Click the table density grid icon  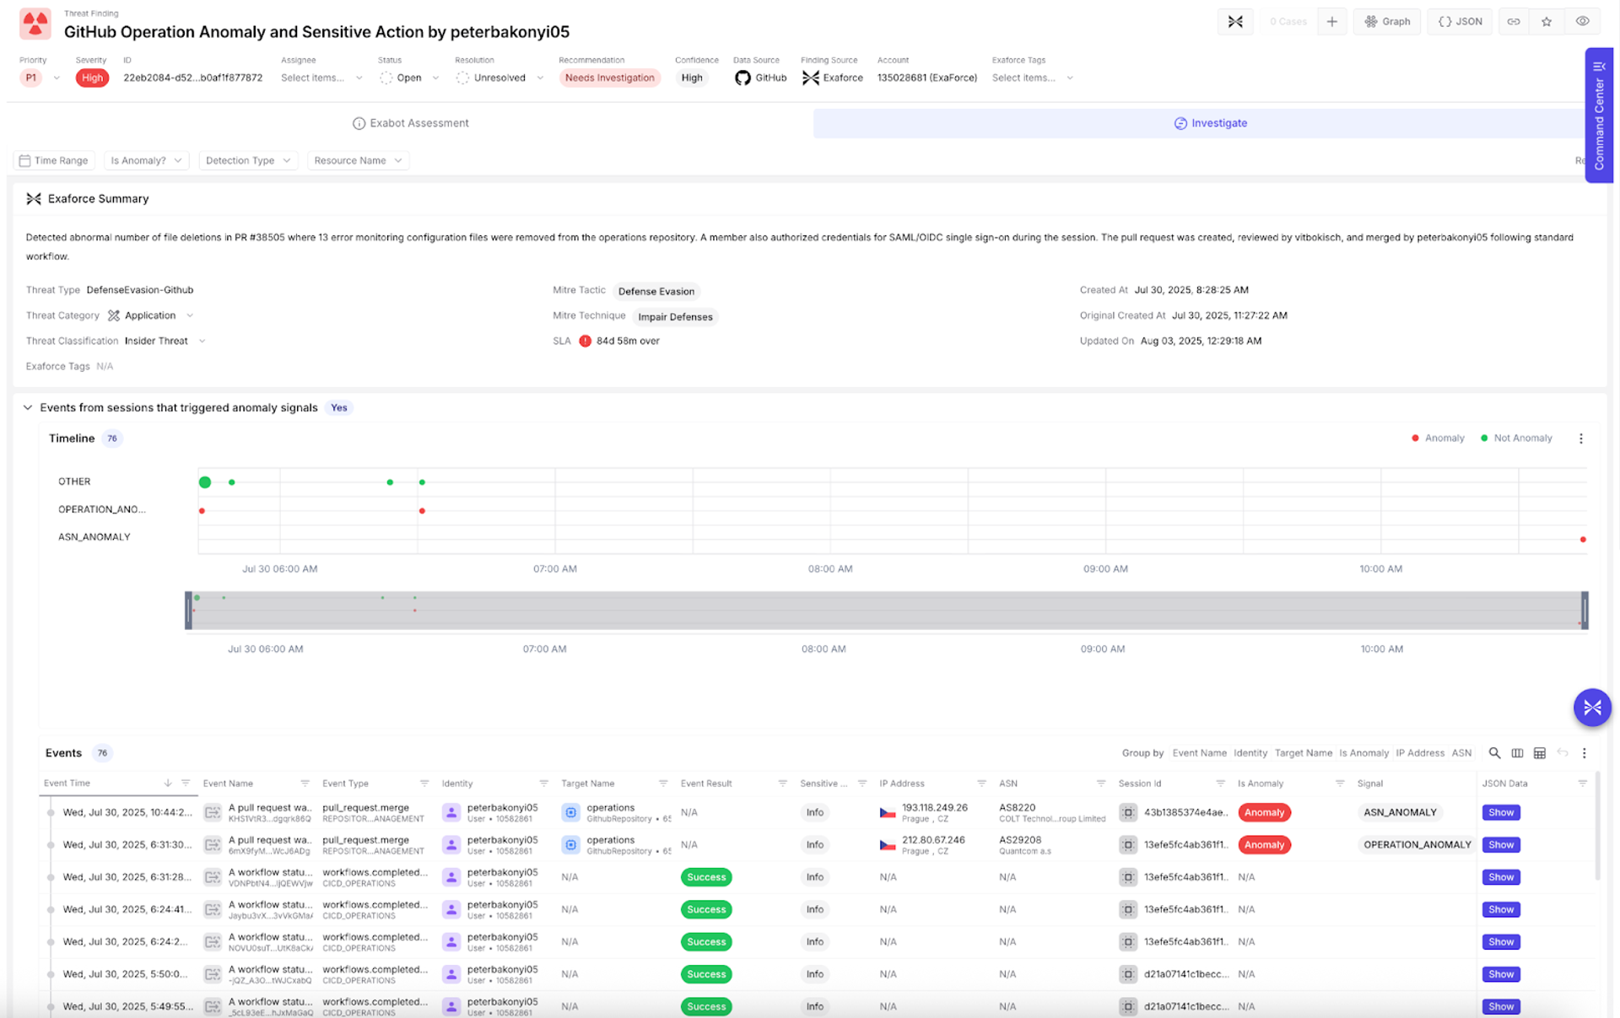coord(1539,753)
